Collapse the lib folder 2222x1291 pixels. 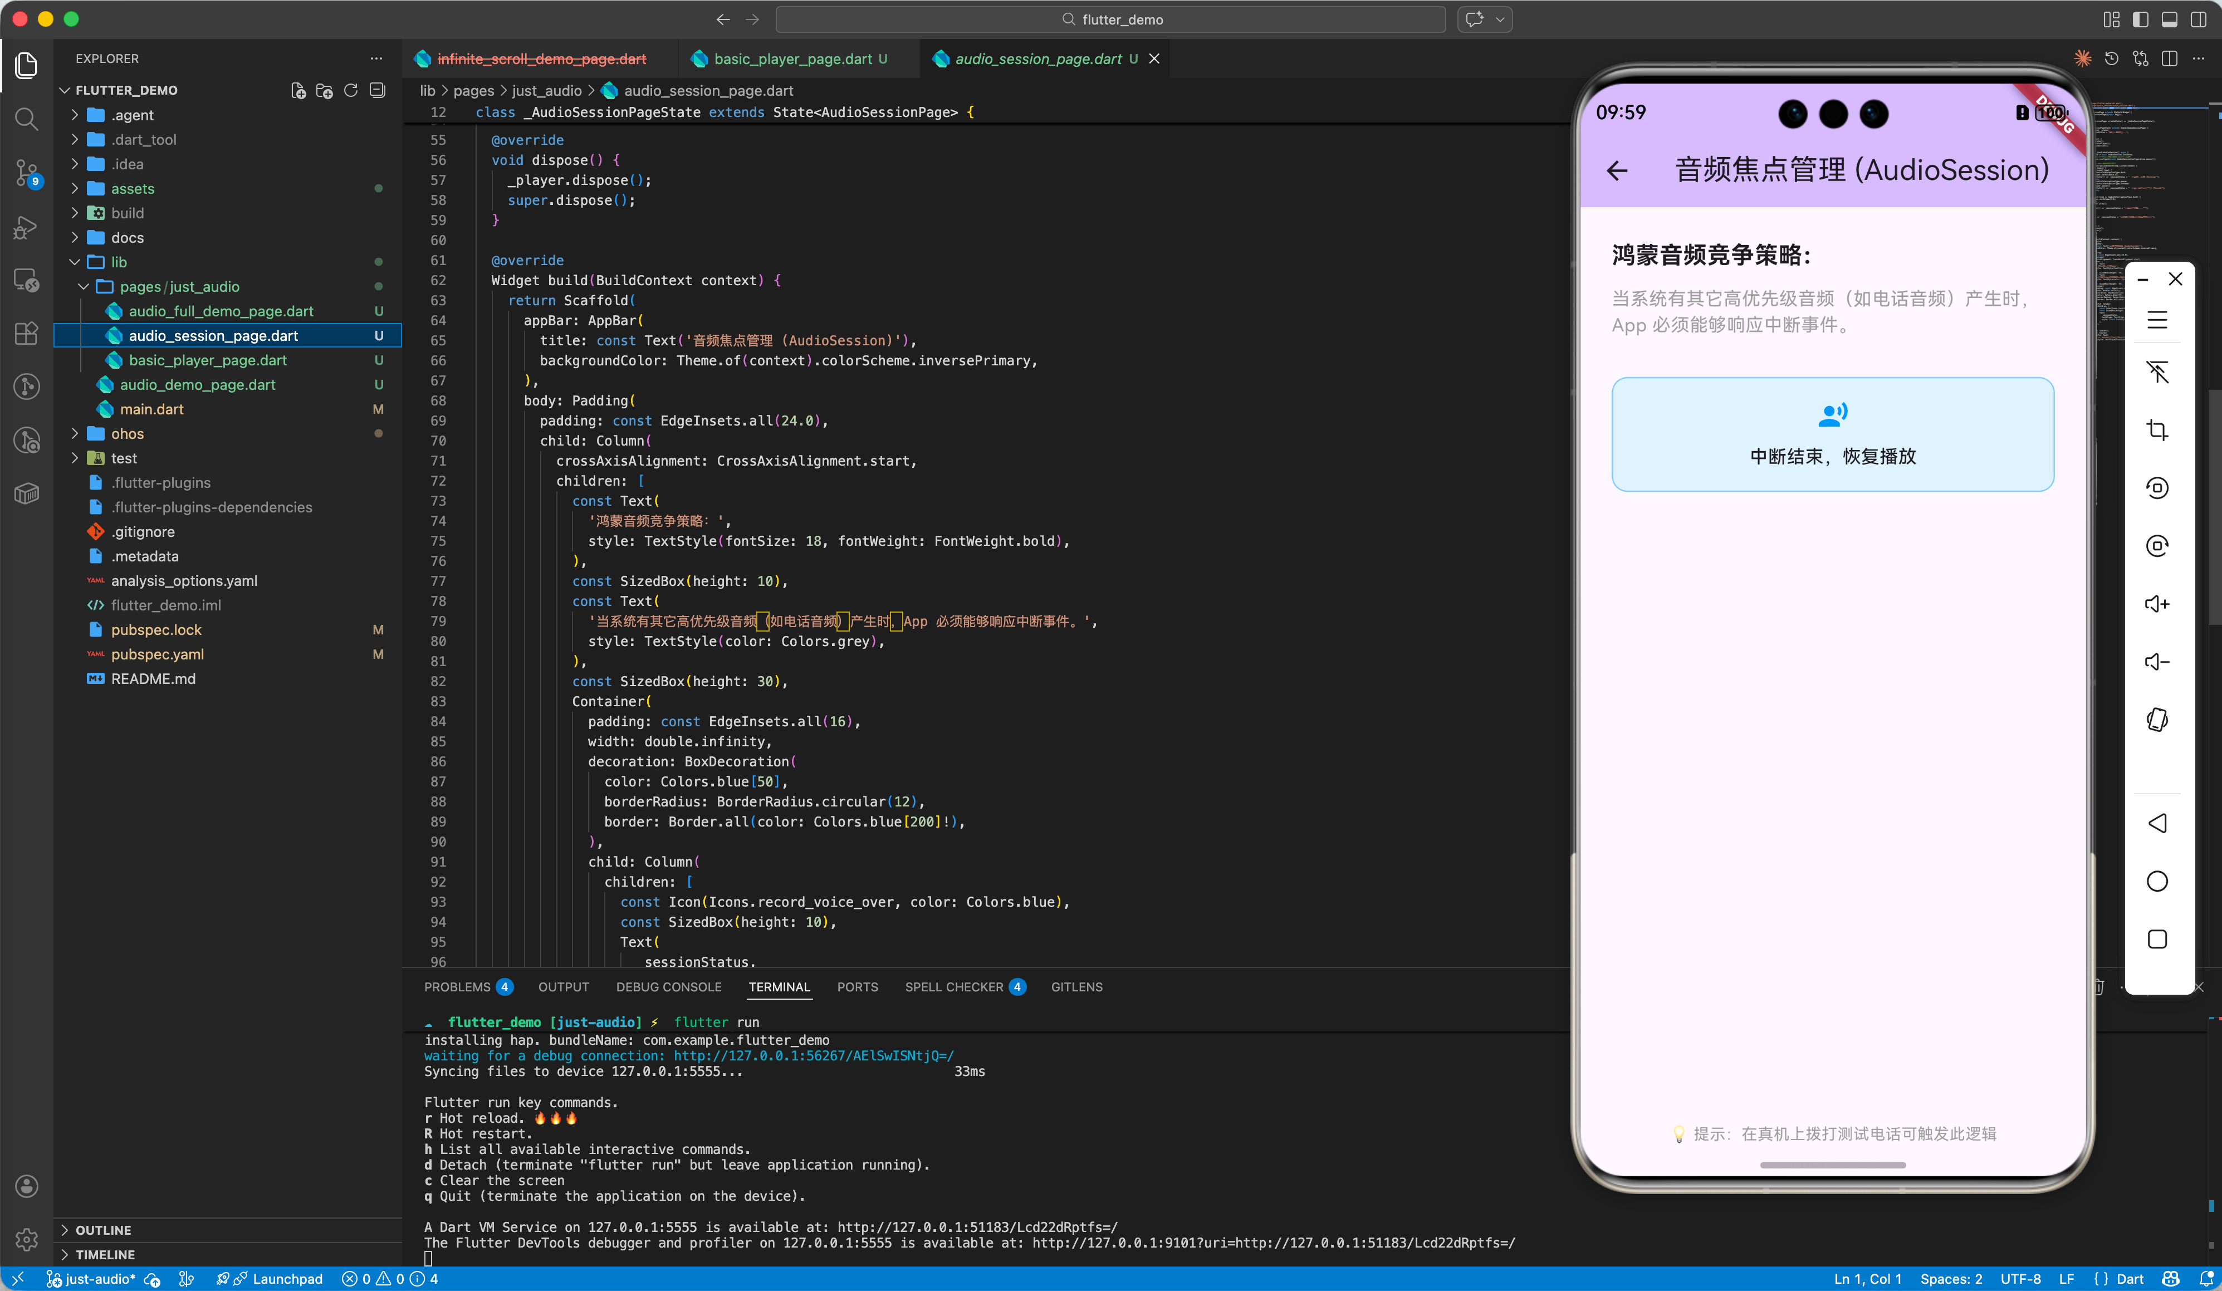click(x=118, y=262)
